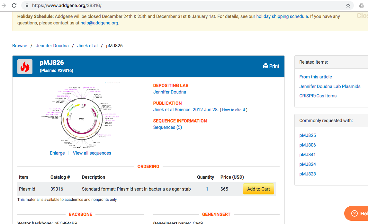Click the printer icon in the header
368x224 pixels.
pyautogui.click(x=265, y=66)
